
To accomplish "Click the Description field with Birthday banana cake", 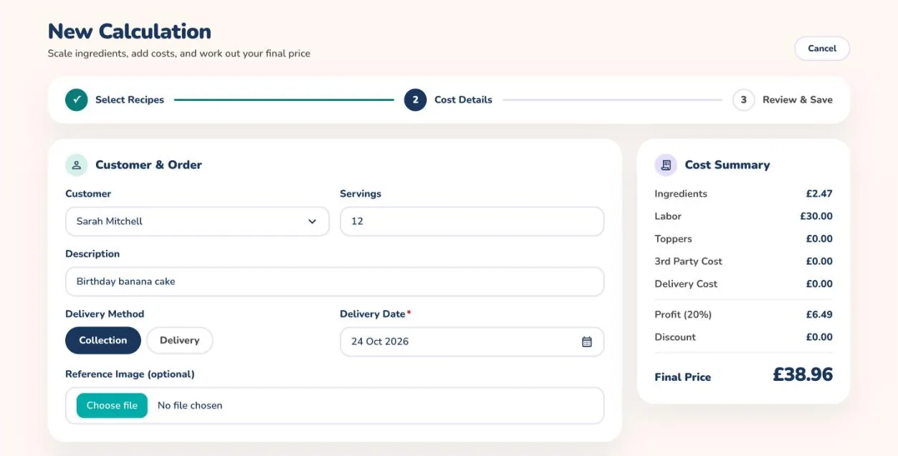I will tap(335, 281).
